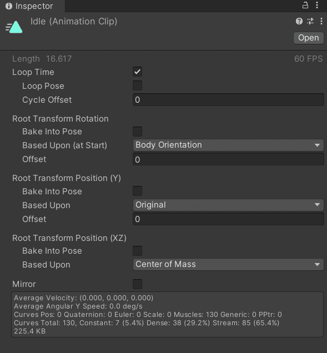Image resolution: width=327 pixels, height=353 pixels.
Task: Click the Cycle Offset input field
Action: [x=228, y=100]
